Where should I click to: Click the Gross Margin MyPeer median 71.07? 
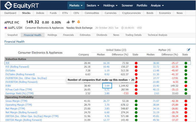(x=156, y=101)
